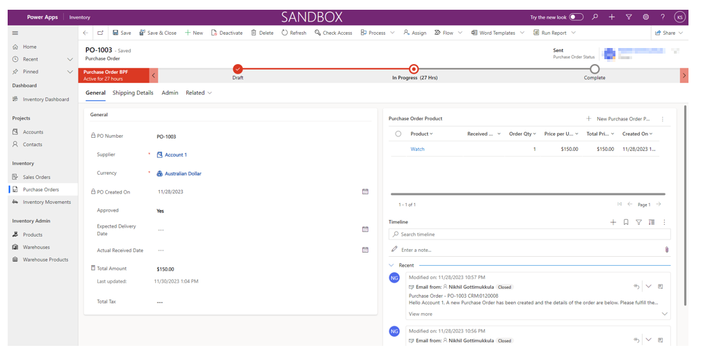Select all rows in product grid header

398,134
